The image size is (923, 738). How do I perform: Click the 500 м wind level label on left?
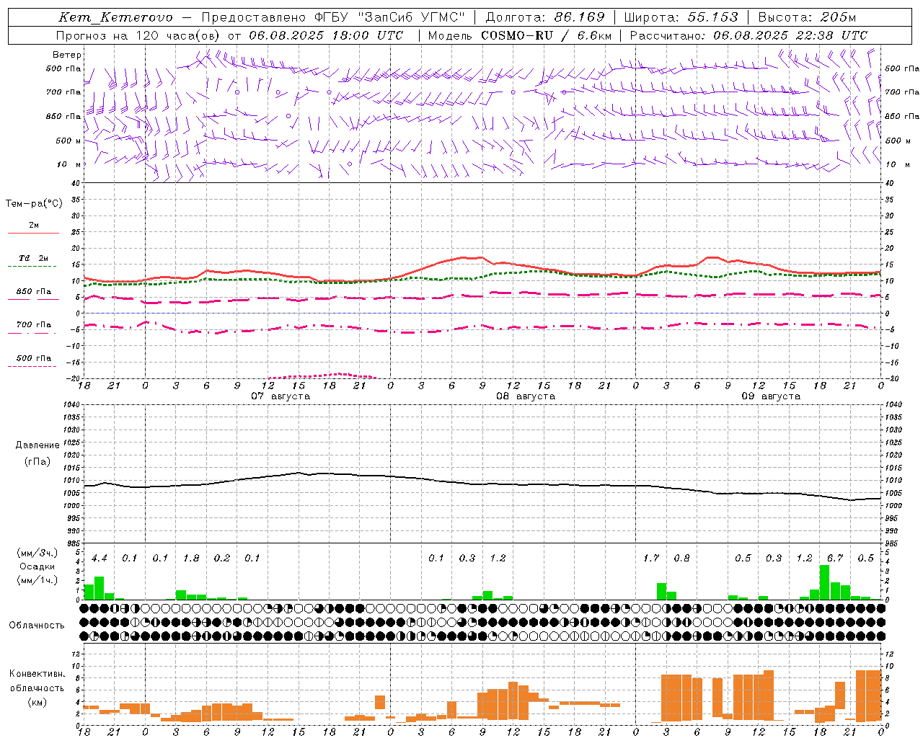pos(69,141)
